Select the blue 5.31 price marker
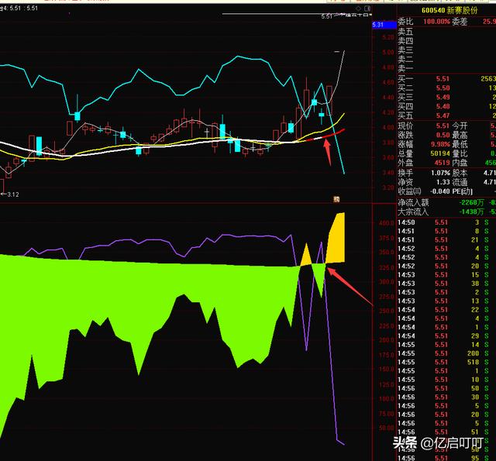 pos(384,25)
